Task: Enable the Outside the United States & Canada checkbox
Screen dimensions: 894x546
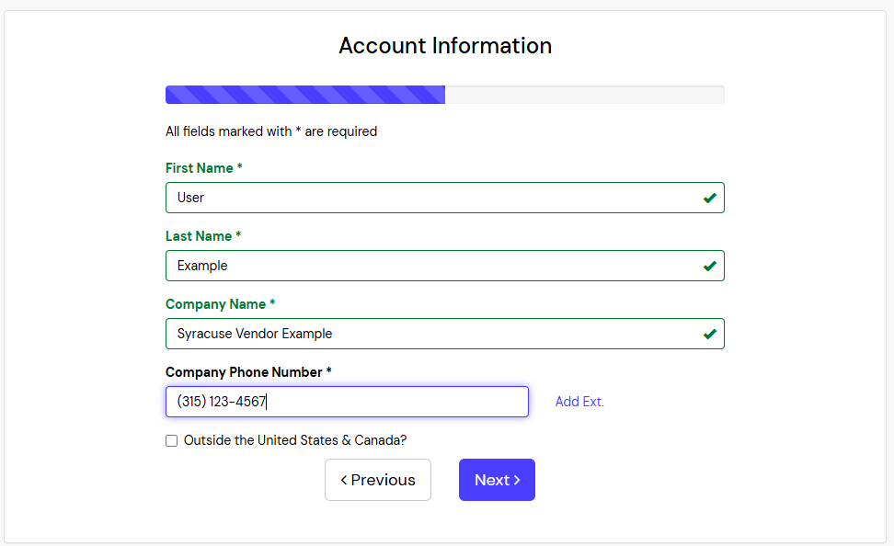Action: click(171, 440)
